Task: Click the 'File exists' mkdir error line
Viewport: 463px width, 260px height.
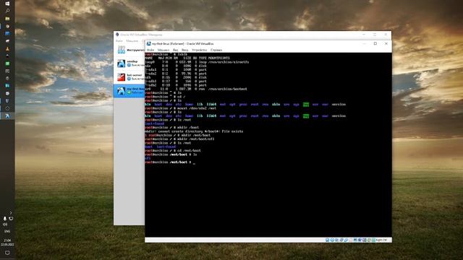Action: [194, 131]
